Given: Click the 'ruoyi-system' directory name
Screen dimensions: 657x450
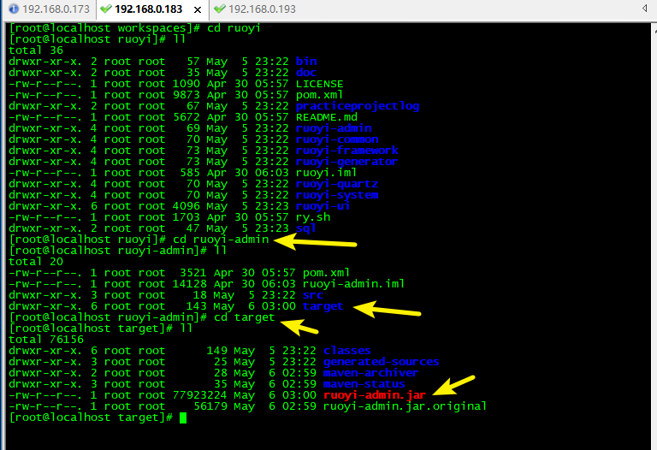Looking at the screenshot, I should 337,195.
